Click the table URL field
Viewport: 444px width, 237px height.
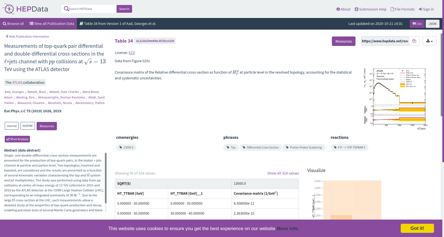click(x=385, y=41)
